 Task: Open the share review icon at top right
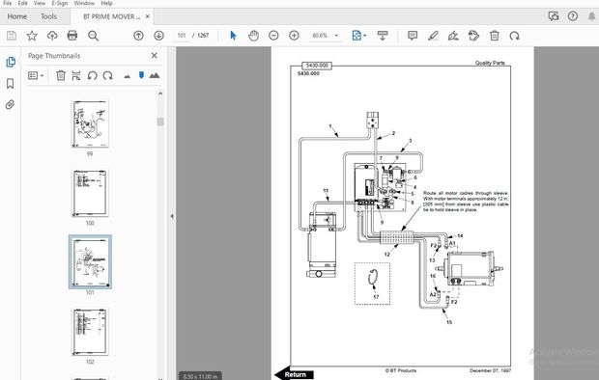[x=554, y=16]
